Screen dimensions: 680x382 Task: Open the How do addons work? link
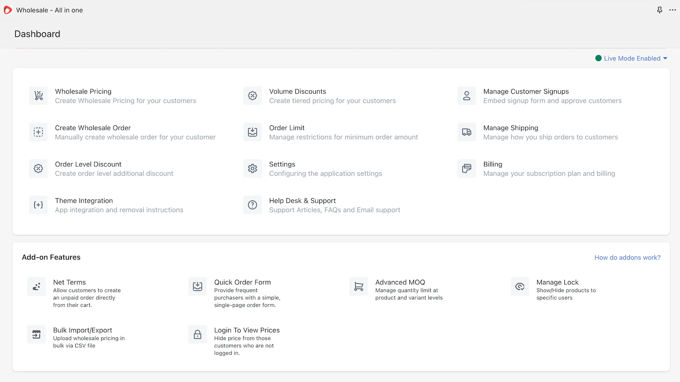coord(627,258)
